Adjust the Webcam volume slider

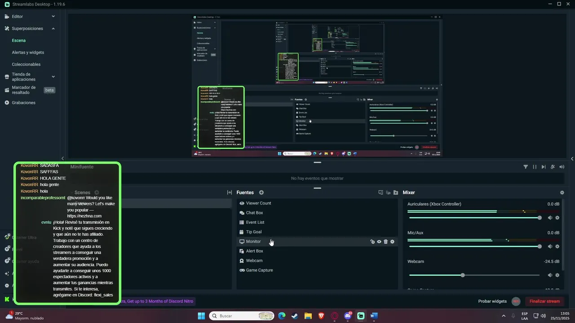474,275
